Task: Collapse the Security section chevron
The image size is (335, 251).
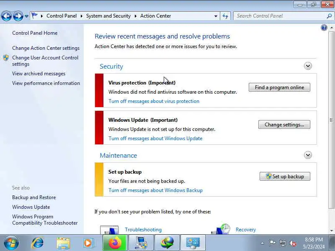Action: click(308, 66)
